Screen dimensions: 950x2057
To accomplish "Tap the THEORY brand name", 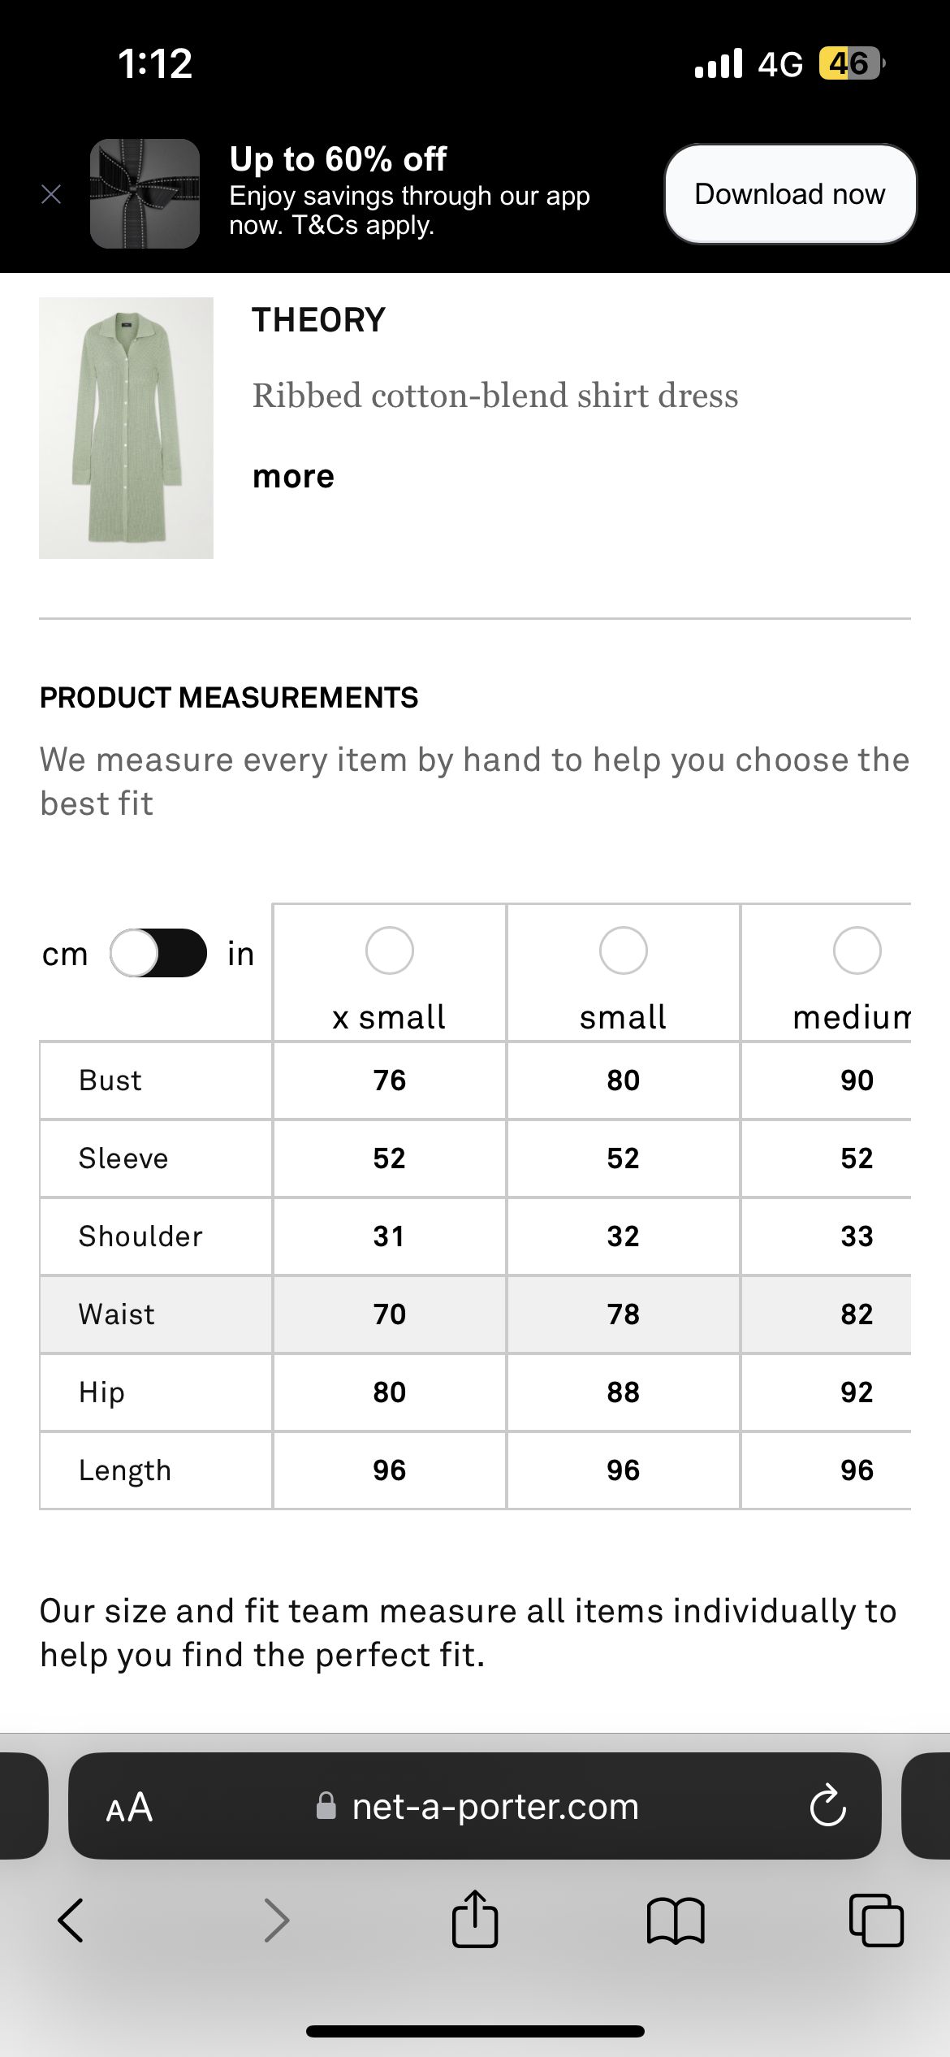I will coord(318,320).
